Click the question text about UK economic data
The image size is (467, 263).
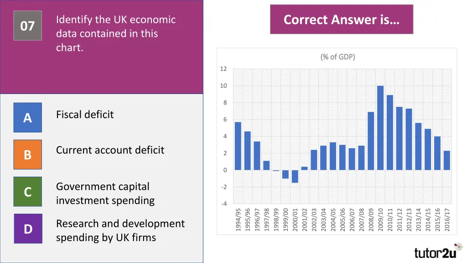pos(116,33)
